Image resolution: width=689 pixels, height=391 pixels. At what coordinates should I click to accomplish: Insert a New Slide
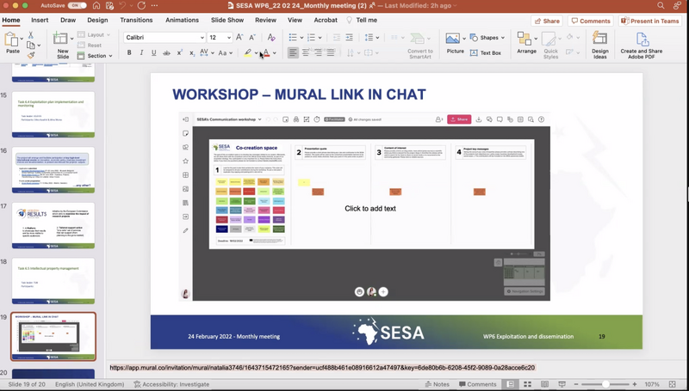(63, 46)
